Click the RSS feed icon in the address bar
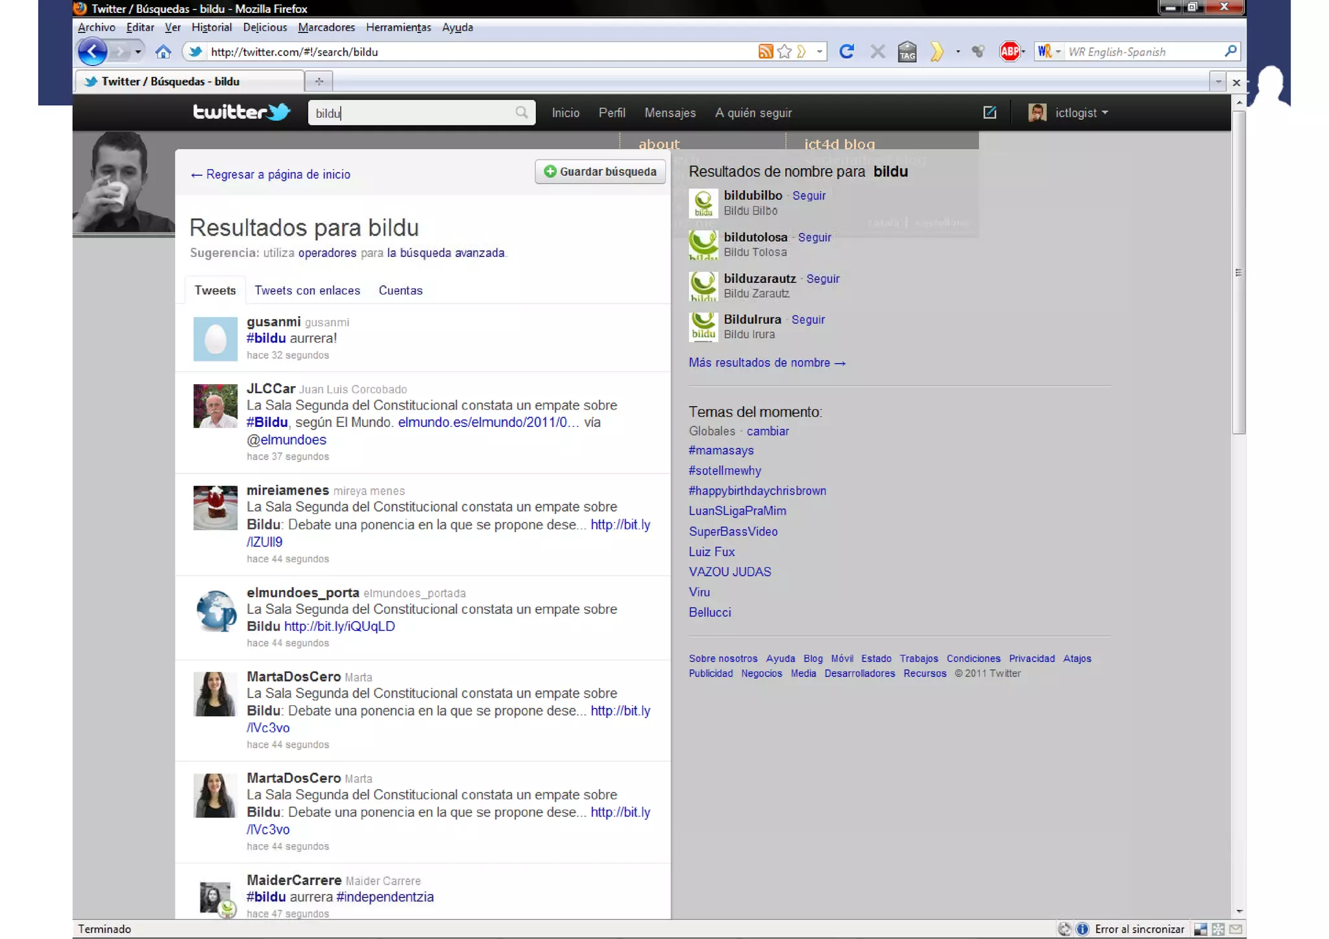Image resolution: width=1329 pixels, height=939 pixels. pos(765,52)
